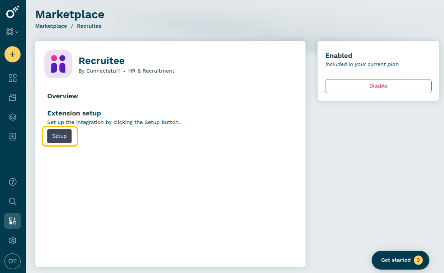Open the settings gear icon
444x273 pixels.
tap(12, 240)
